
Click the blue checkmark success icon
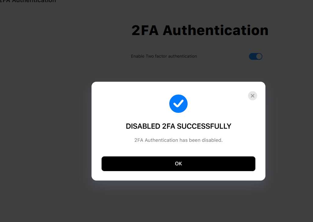pos(178,104)
